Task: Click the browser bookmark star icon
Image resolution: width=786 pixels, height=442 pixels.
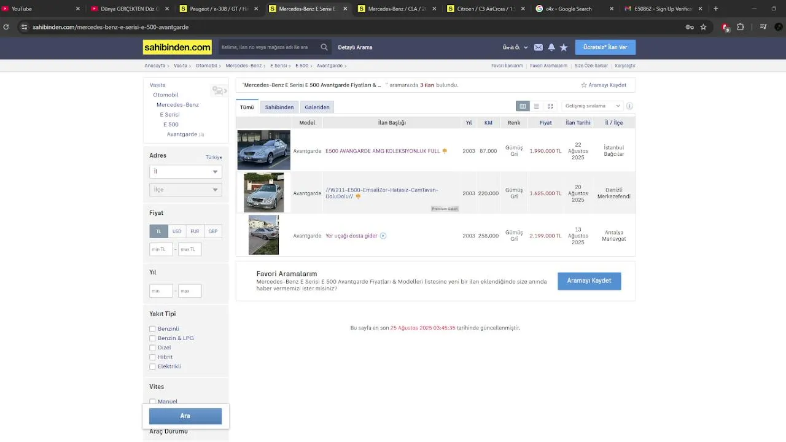Action: point(703,27)
